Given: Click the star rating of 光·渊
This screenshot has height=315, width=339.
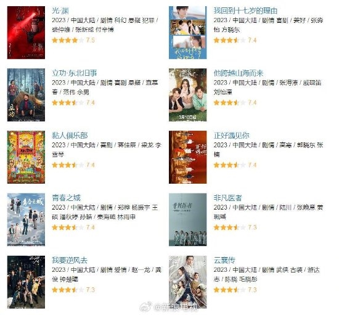Looking at the screenshot, I should point(68,40).
